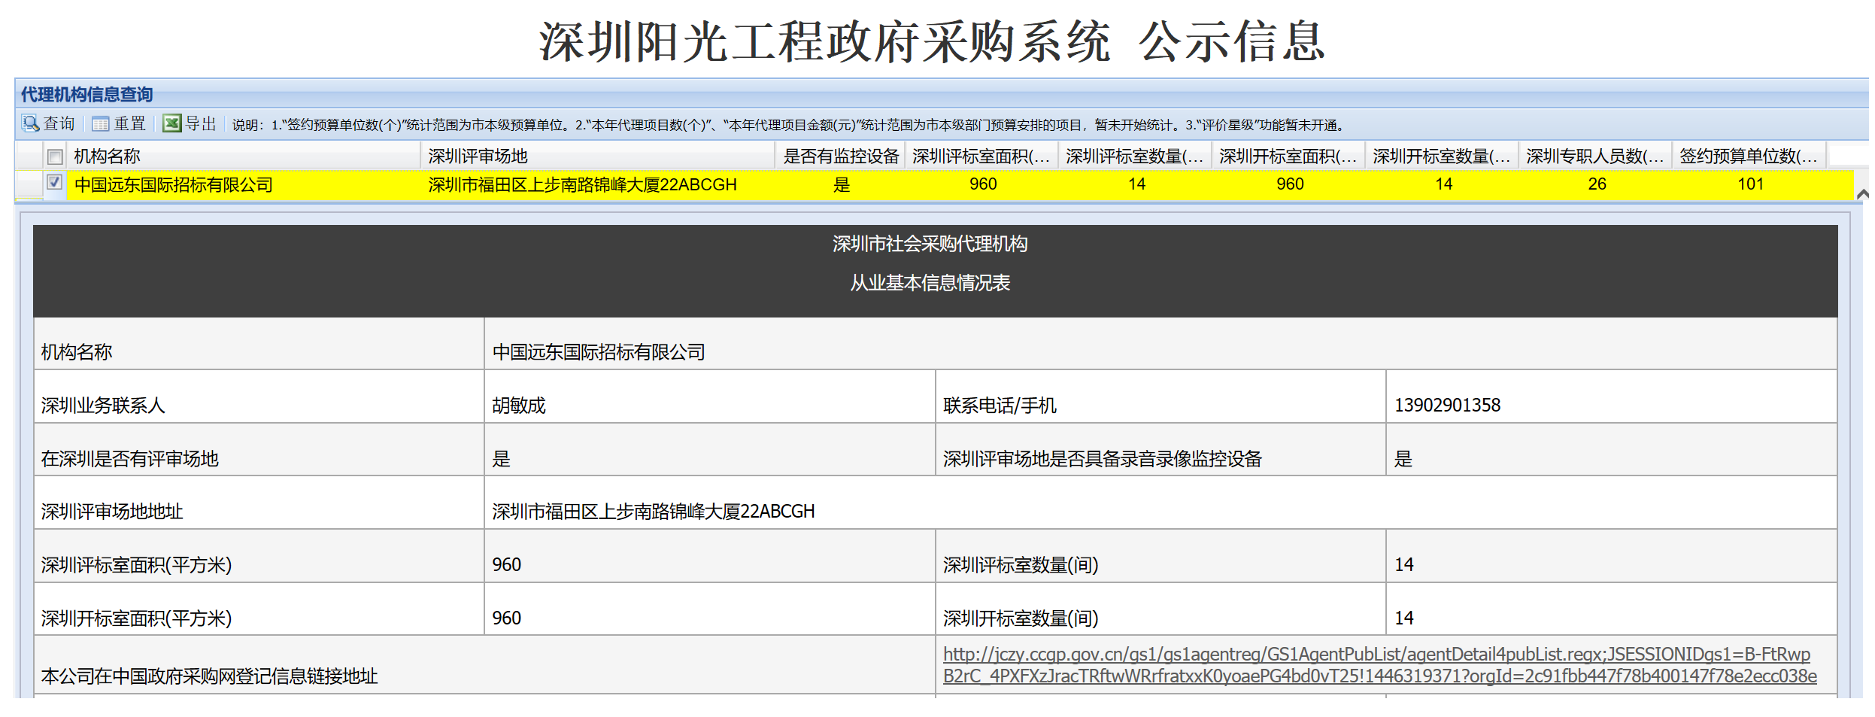Screen dimensions: 1875x717
Task: Click the 深圳专职人员数 column header
Action: pyautogui.click(x=1595, y=156)
